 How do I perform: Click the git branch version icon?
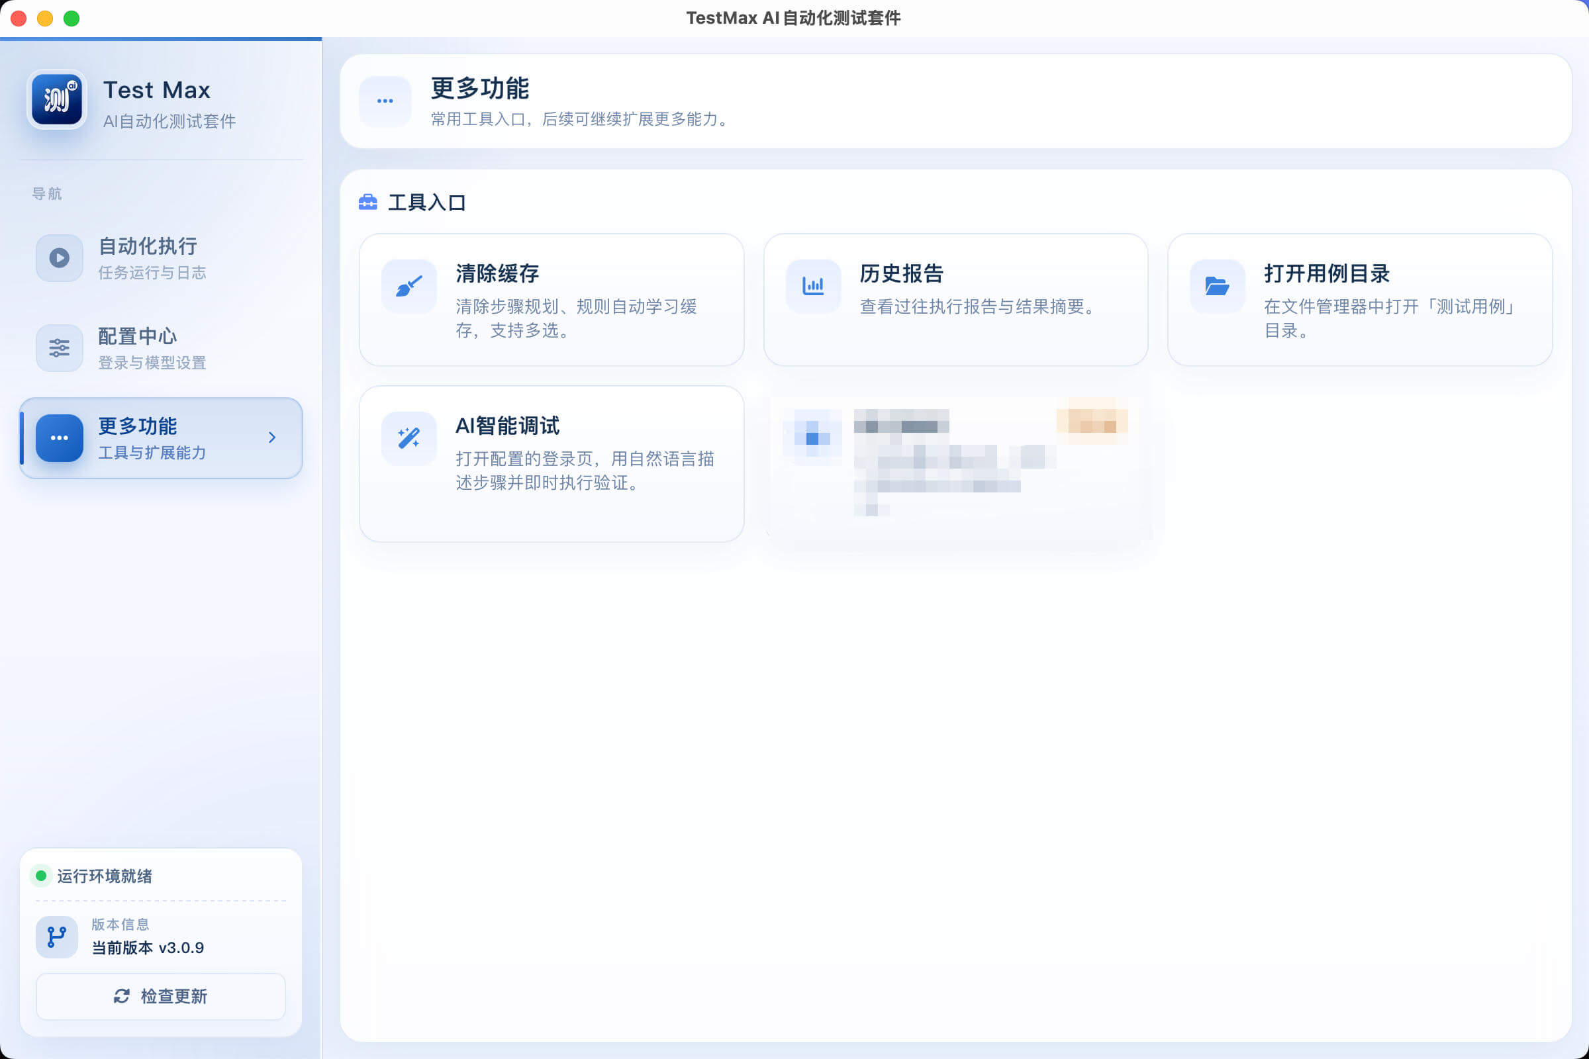(57, 937)
